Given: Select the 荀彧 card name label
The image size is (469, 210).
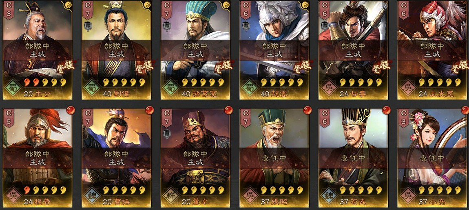Looking at the screenshot, I should (353, 201).
